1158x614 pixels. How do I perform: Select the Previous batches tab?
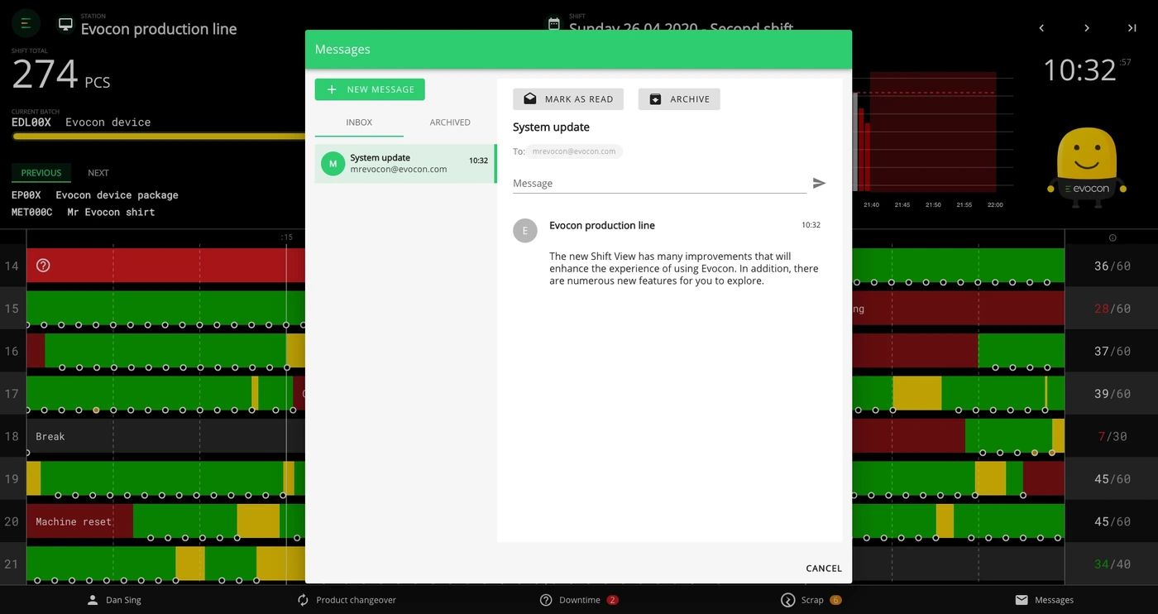[x=41, y=173]
